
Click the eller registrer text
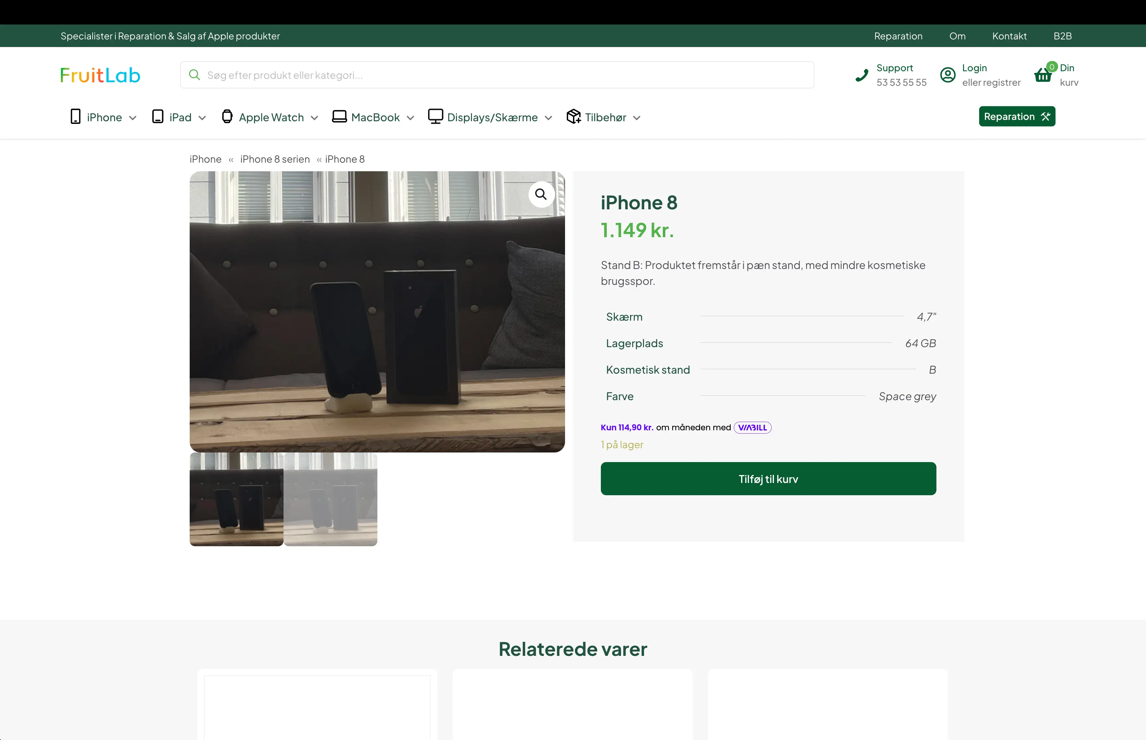click(991, 83)
